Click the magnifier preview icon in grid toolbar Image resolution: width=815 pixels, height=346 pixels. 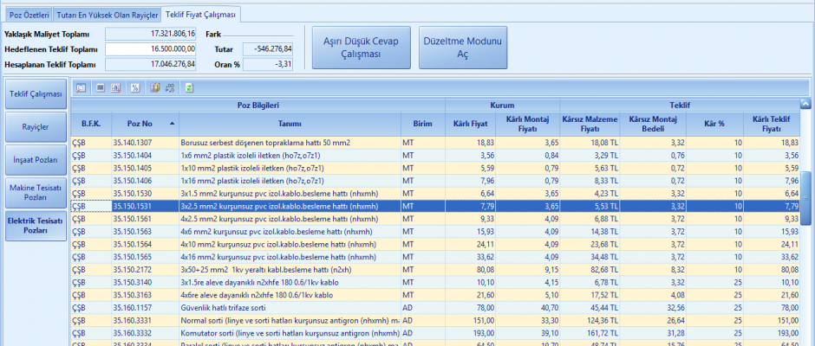click(81, 87)
